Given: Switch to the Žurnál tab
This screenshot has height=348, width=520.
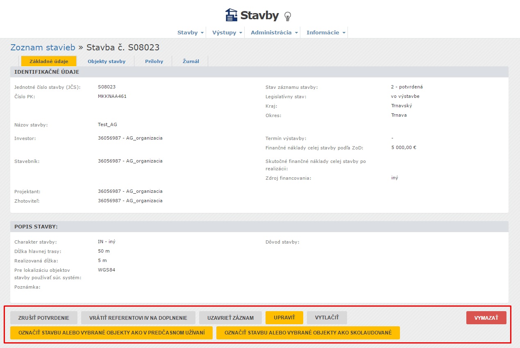Looking at the screenshot, I should (x=191, y=61).
